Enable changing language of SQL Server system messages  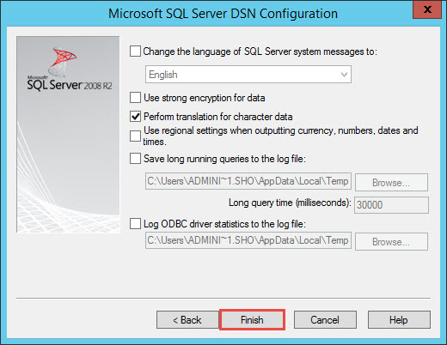135,51
